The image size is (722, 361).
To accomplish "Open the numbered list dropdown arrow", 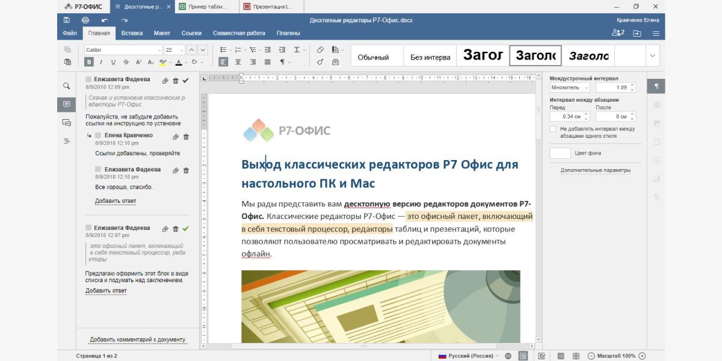I will coord(244,50).
